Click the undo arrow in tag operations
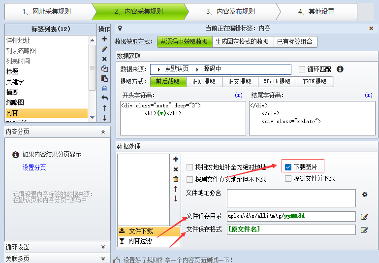 [104, 98]
